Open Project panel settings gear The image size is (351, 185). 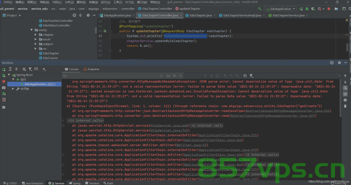(88, 15)
